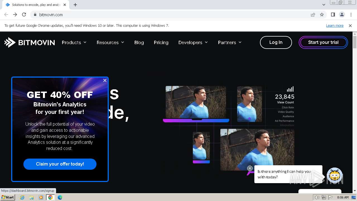Click the view count bar chart icon
This screenshot has width=357, height=201.
[x=290, y=89]
